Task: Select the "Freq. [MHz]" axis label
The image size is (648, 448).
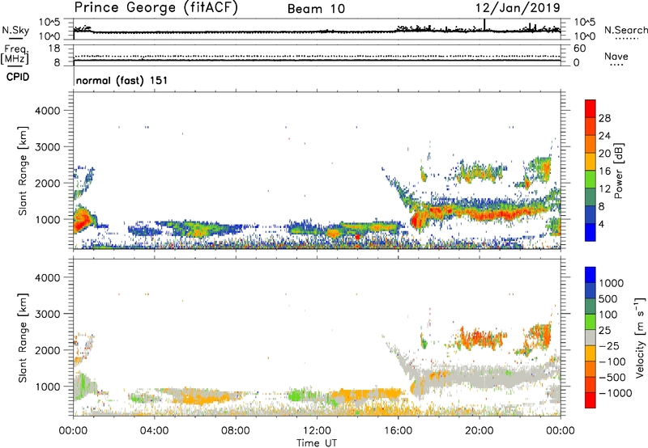Action: [15, 55]
